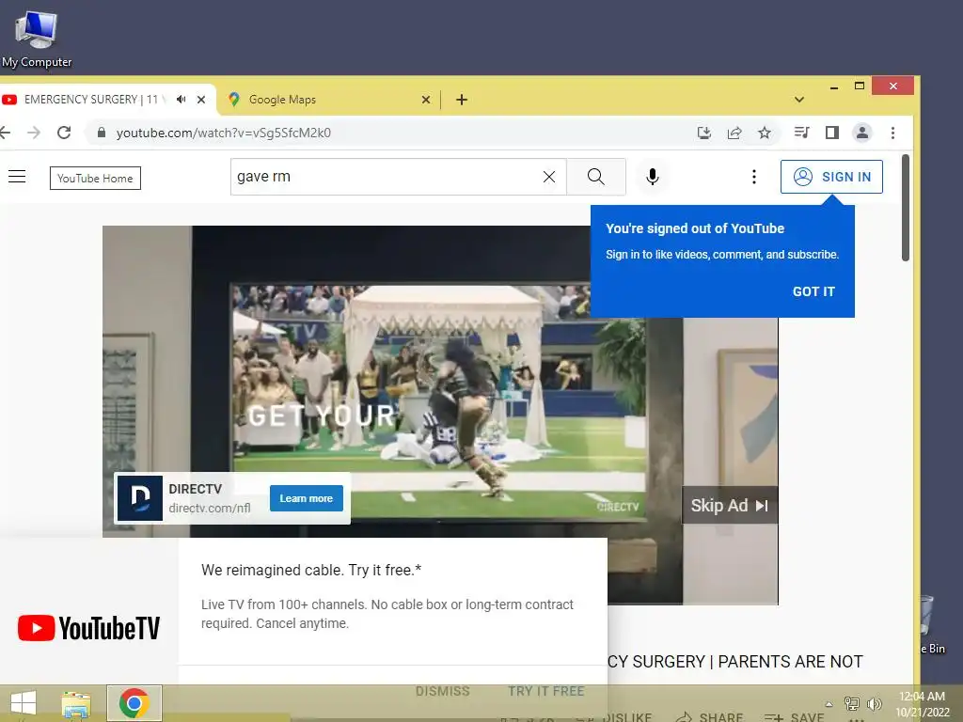Viewport: 963px width, 722px height.
Task: Show hidden system tray icons
Action: [829, 704]
